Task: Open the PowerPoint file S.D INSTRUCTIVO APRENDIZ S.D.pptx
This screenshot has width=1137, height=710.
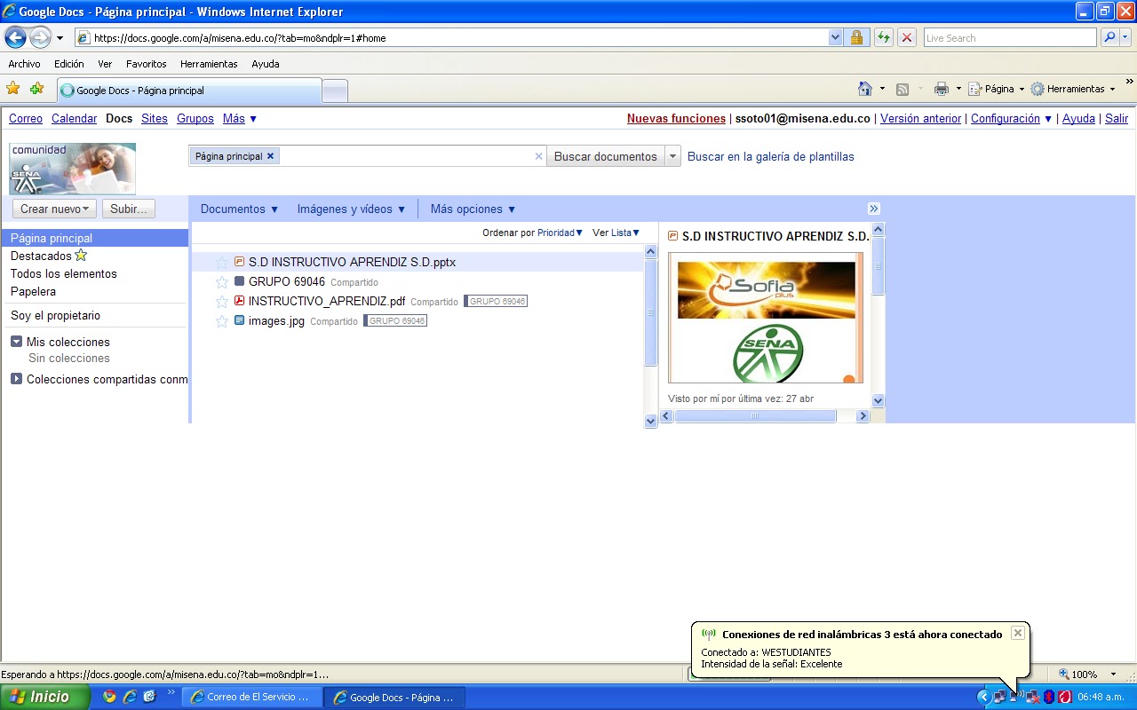Action: click(353, 262)
